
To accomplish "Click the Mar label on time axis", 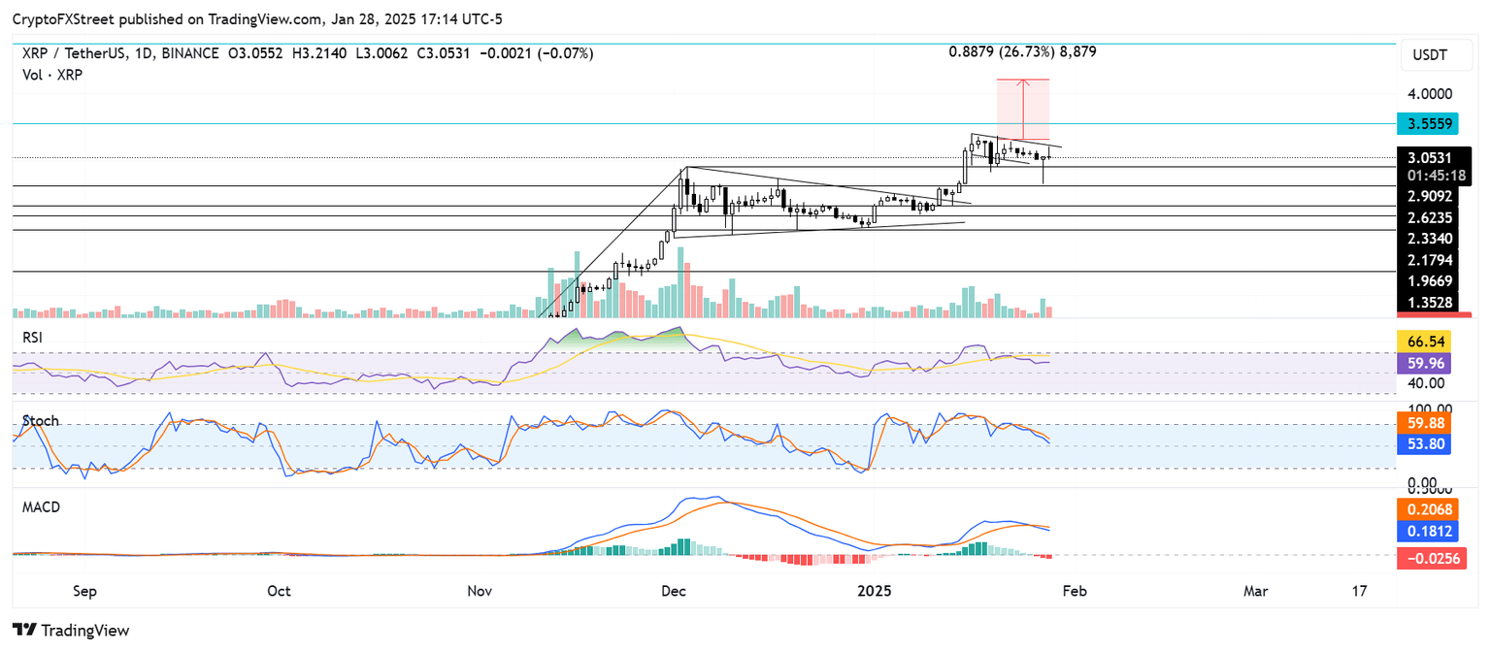I will [1256, 590].
